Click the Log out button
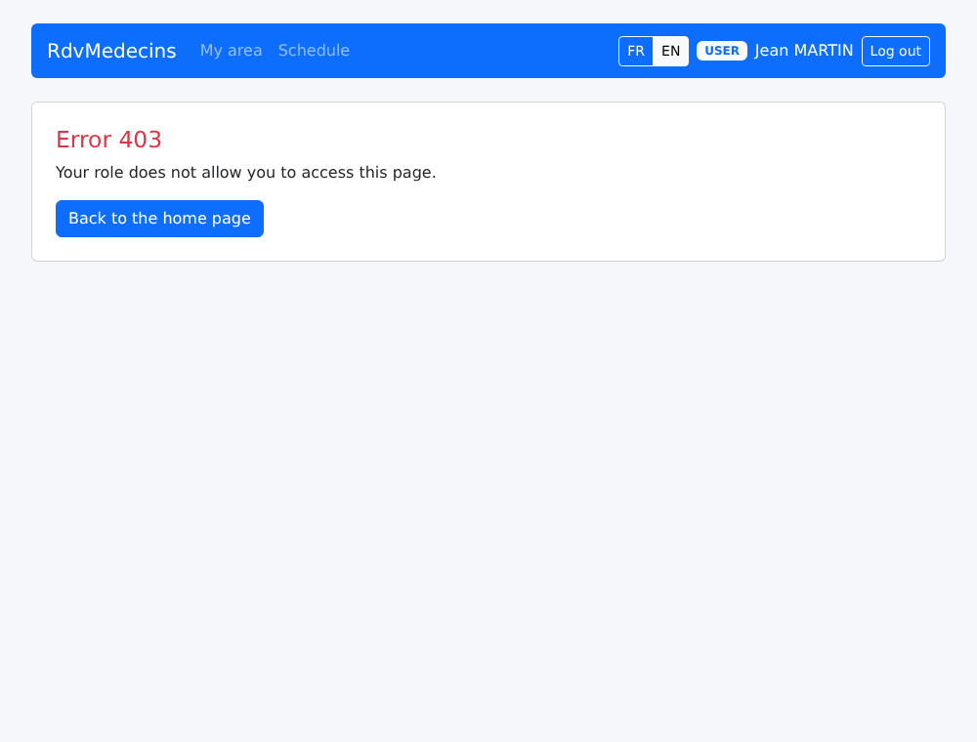 point(895,51)
